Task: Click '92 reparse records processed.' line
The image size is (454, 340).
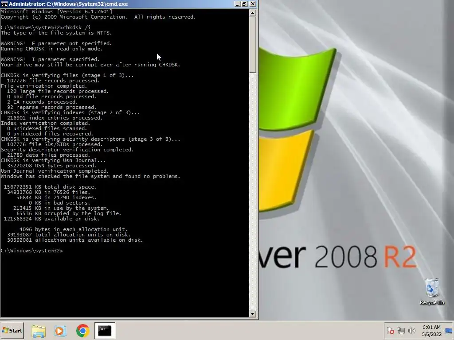Action: 51,107
